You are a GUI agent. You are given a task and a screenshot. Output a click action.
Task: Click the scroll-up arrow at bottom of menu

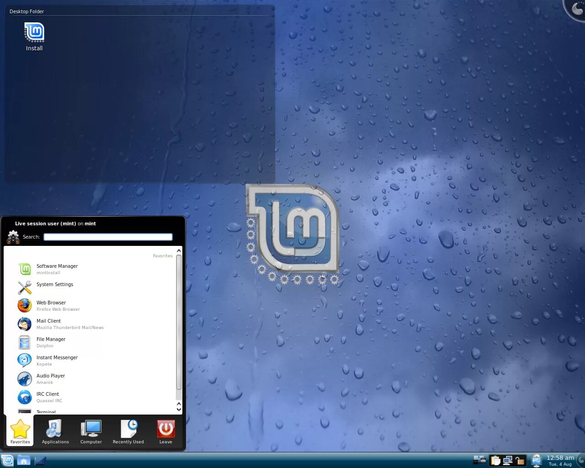point(179,404)
